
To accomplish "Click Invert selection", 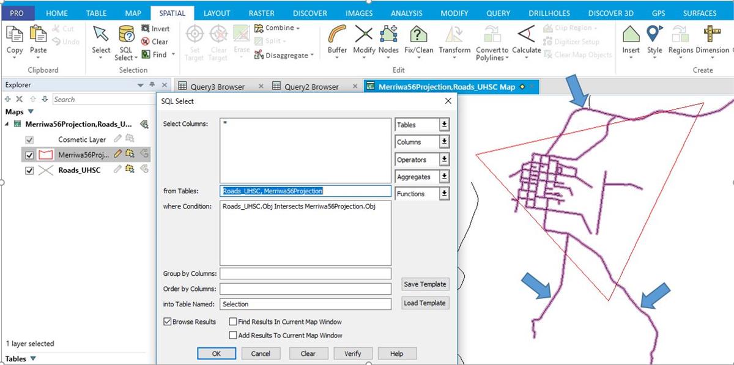I will point(155,29).
